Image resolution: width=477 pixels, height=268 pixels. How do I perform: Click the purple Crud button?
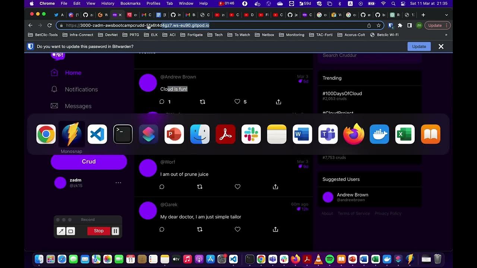click(89, 162)
